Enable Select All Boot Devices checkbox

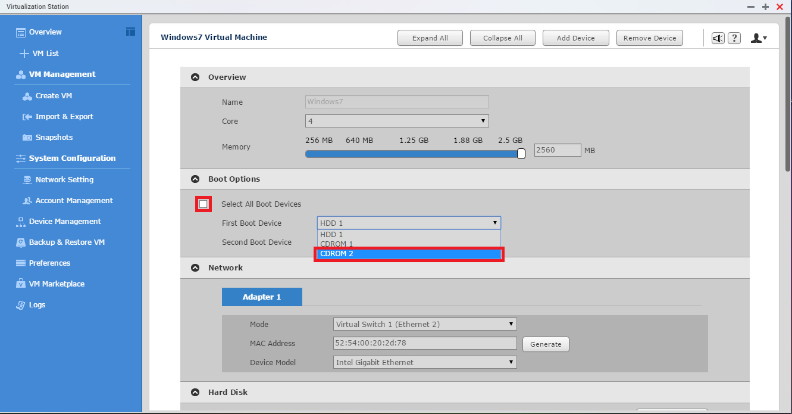pos(204,204)
